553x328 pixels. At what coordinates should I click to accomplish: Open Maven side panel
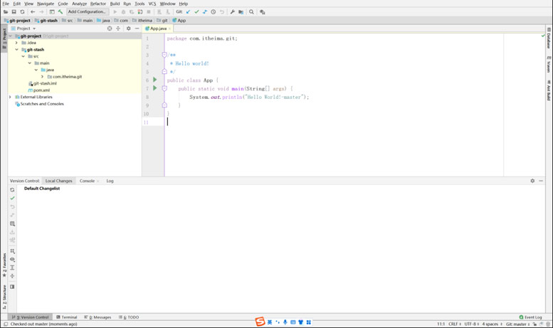tap(549, 64)
